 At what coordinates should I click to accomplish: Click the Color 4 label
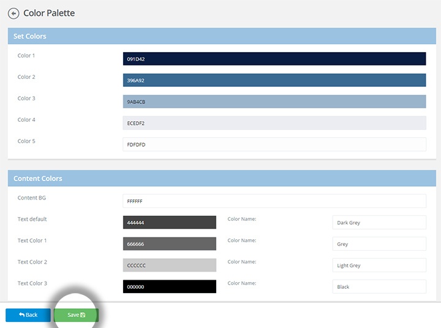pyautogui.click(x=26, y=119)
